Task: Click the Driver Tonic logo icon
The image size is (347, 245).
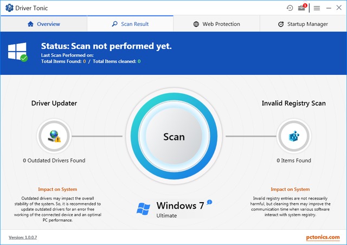Action: [9, 8]
